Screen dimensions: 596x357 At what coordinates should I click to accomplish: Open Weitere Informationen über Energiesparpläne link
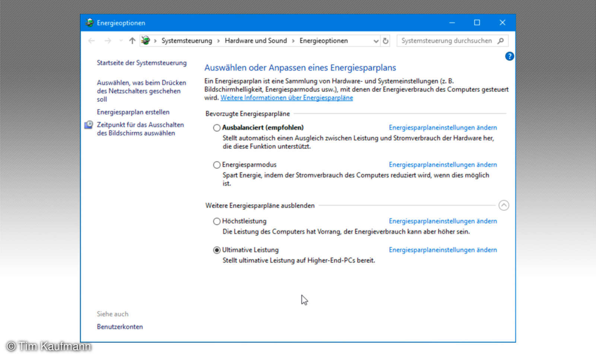coord(287,97)
